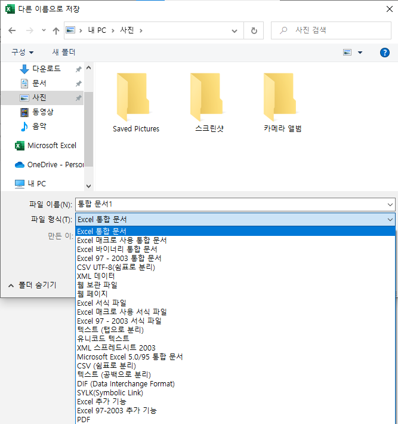Choose Excel 97-2003 추가 기능 format
Viewport: 398px width, 424px height.
coord(235,410)
